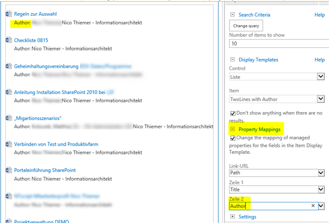Click Word document icon beside Regeln zur Auswahl
This screenshot has width=329, height=223.
[9, 14]
